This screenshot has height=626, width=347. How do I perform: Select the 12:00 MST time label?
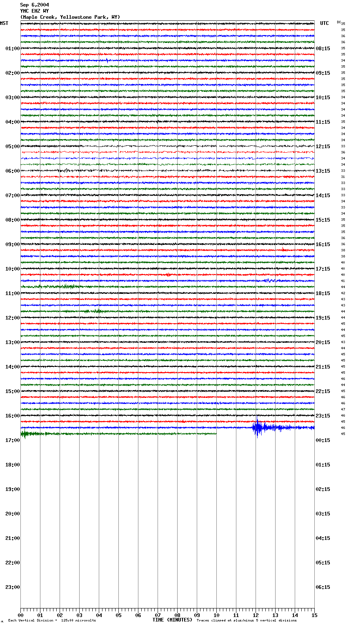pyautogui.click(x=13, y=318)
